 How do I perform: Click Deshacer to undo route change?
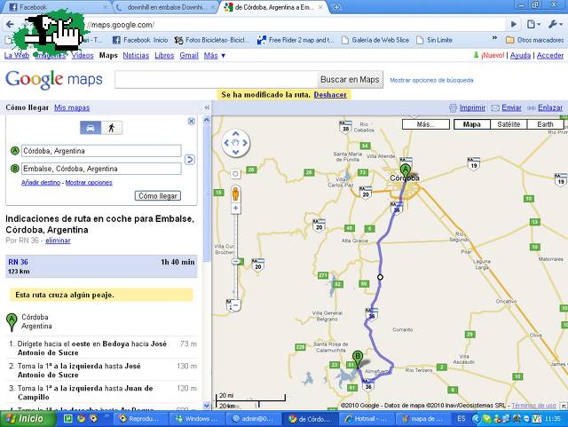tap(330, 95)
